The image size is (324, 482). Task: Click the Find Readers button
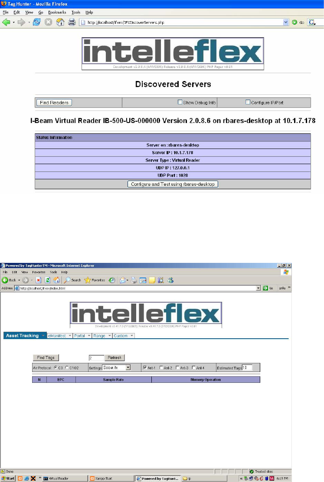click(x=54, y=102)
